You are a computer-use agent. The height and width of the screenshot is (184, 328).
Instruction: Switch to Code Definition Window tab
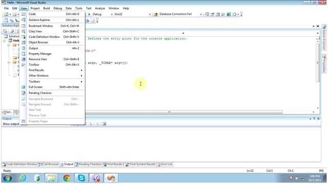(x=19, y=165)
